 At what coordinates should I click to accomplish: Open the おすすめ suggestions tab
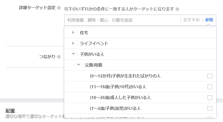pos(192,20)
